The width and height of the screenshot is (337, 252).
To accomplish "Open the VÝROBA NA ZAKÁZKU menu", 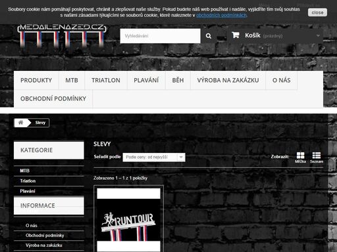I will tap(228, 80).
